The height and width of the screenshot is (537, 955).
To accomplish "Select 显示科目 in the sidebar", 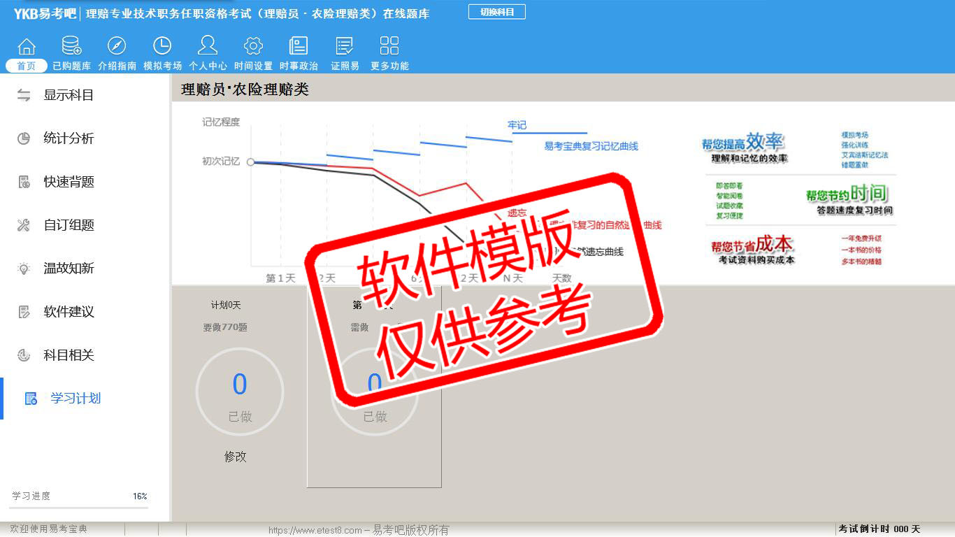I will (69, 95).
